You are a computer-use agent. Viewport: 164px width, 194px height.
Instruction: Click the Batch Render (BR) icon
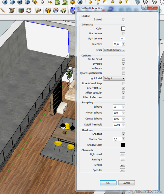pyautogui.click(x=20, y=2)
